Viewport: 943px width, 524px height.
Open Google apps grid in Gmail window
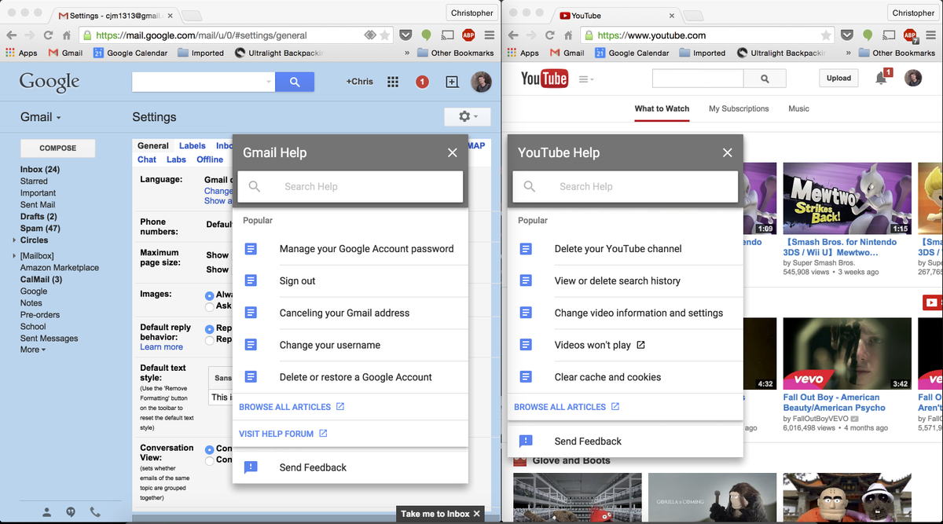pyautogui.click(x=393, y=82)
